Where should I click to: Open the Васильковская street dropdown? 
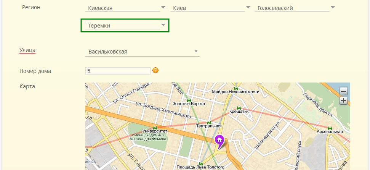(x=143, y=52)
